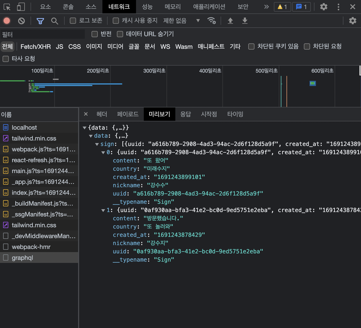The height and width of the screenshot is (328, 361).
Task: Enable the 로그 보존 checkbox
Action: 73,21
